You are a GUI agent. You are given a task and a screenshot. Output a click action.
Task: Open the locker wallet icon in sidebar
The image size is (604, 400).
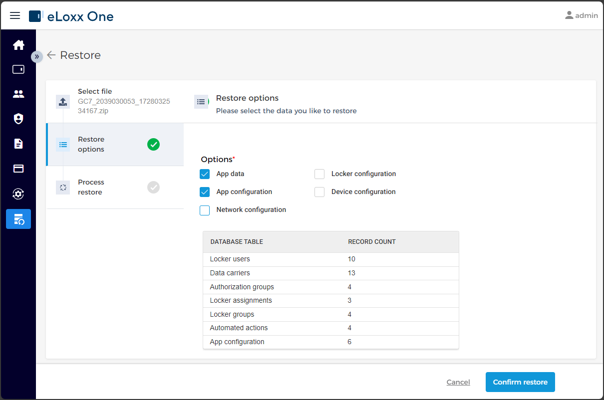coord(18,69)
